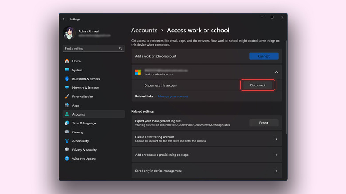346x194 pixels.
Task: Collapse the work or school account entry
Action: tap(276, 72)
